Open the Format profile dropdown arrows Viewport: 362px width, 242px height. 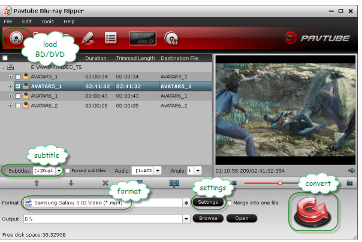click(186, 203)
